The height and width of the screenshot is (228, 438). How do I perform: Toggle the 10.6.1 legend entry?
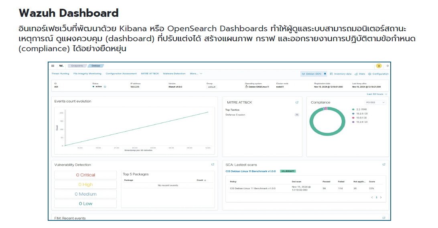pos(359,118)
